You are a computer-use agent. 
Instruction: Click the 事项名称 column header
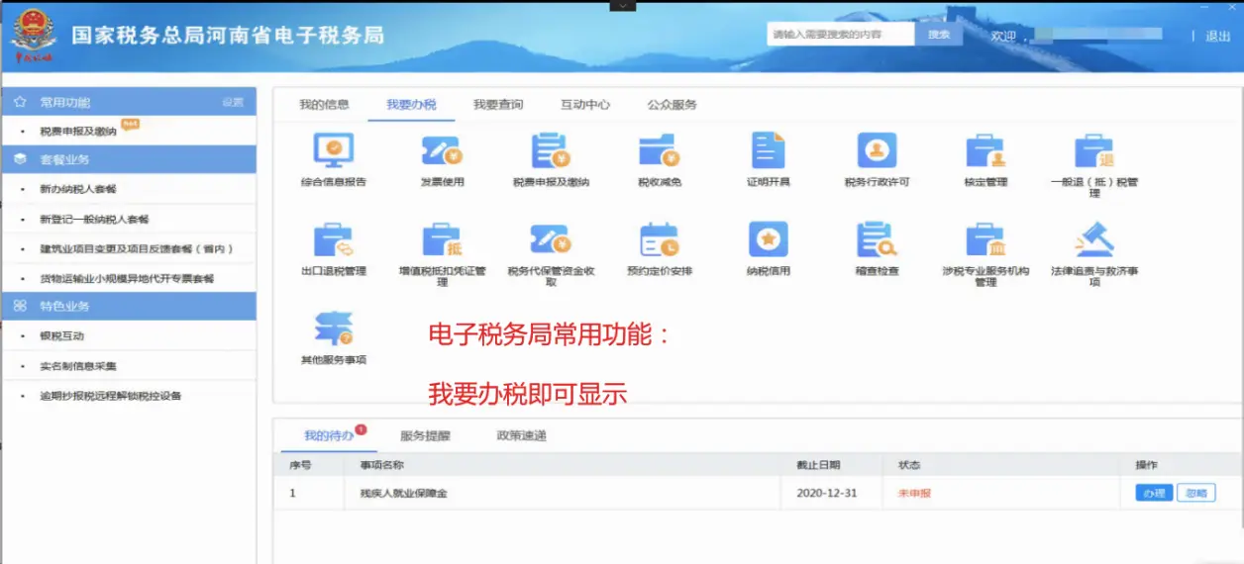(x=381, y=465)
